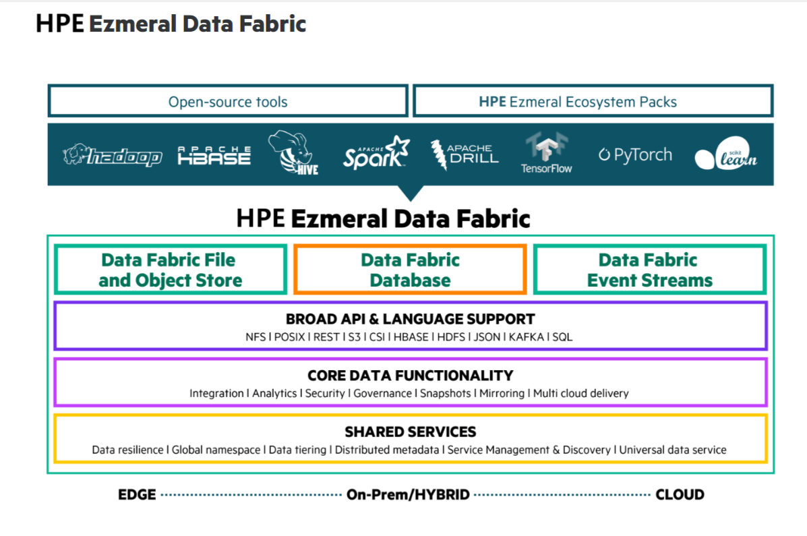Viewport: 807px width, 536px height.
Task: Click the Hadoop elephant logo
Action: pos(112,154)
